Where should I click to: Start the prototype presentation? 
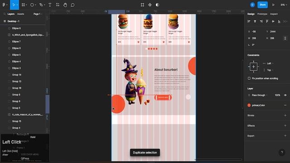coord(273,5)
